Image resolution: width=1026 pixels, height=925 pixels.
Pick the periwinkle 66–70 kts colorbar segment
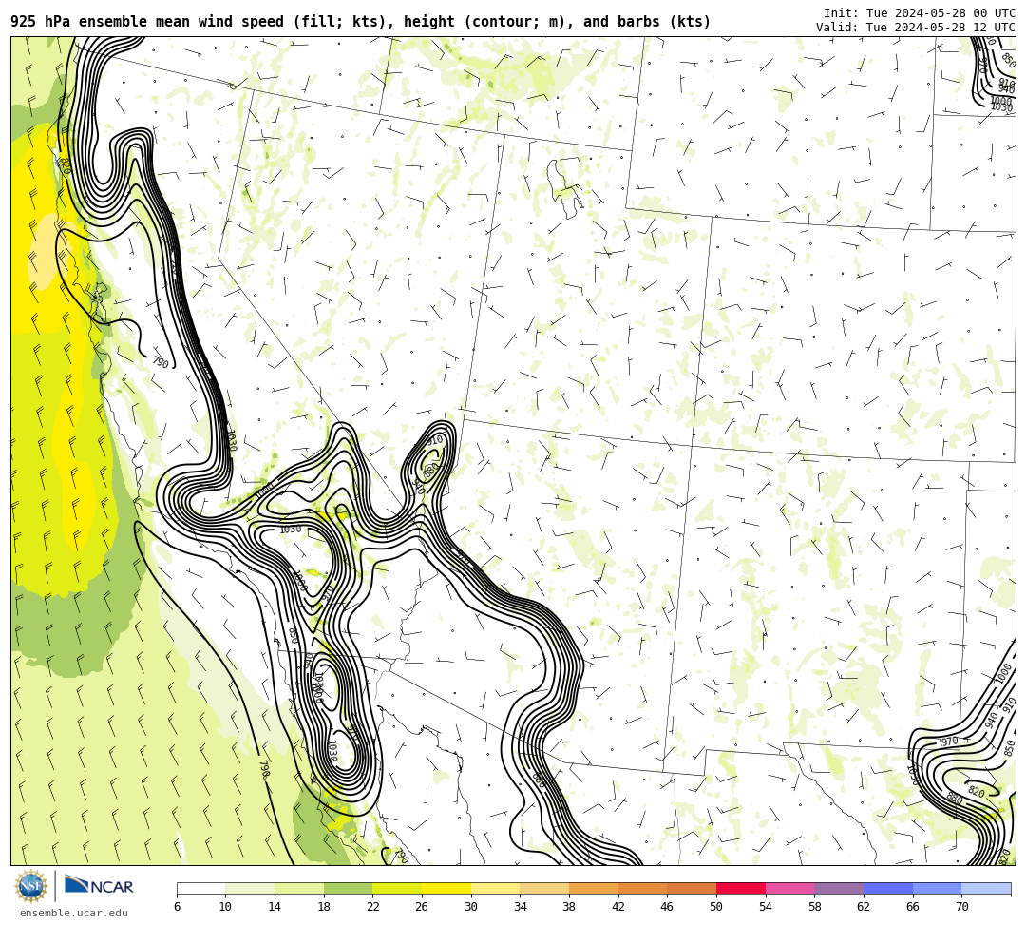point(937,888)
